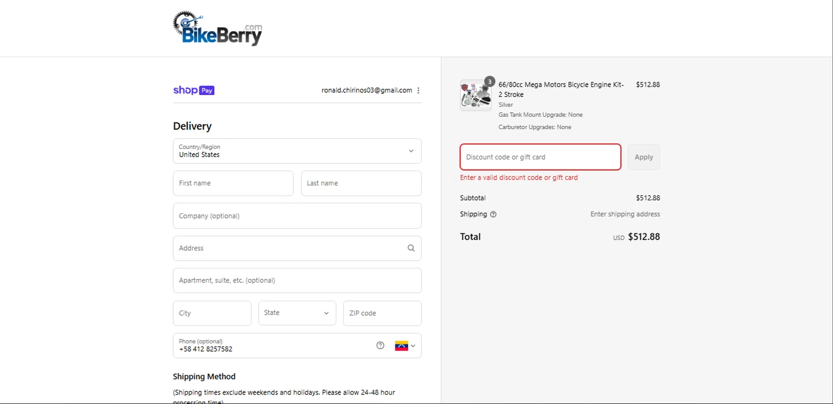Click the City input field
The width and height of the screenshot is (833, 404).
(212, 313)
